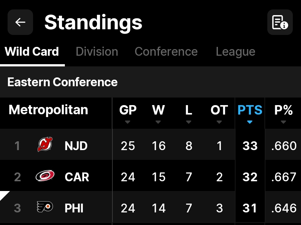Screen dimensions: 301x225
Task: Sort by P% column header
Action: [283, 113]
